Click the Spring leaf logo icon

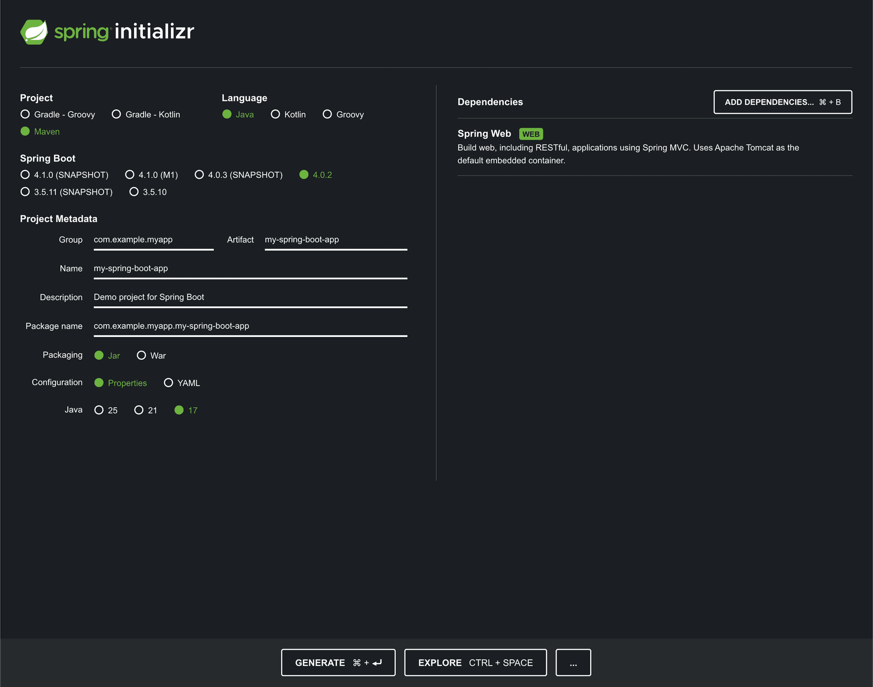34,32
